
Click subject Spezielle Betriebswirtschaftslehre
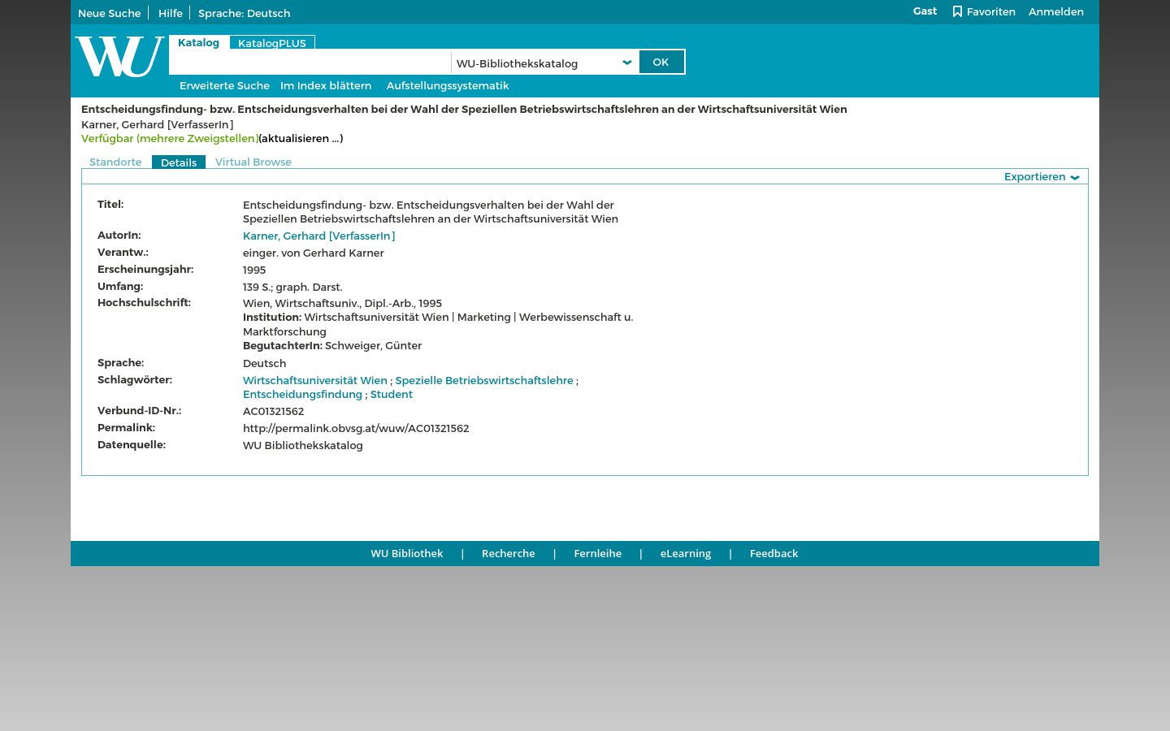point(484,380)
